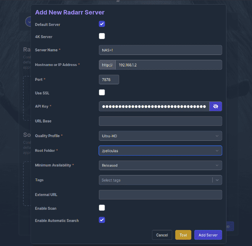Click the URL Base field

(x=160, y=121)
